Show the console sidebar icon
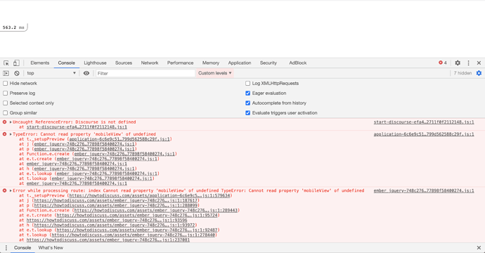 pyautogui.click(x=6, y=73)
